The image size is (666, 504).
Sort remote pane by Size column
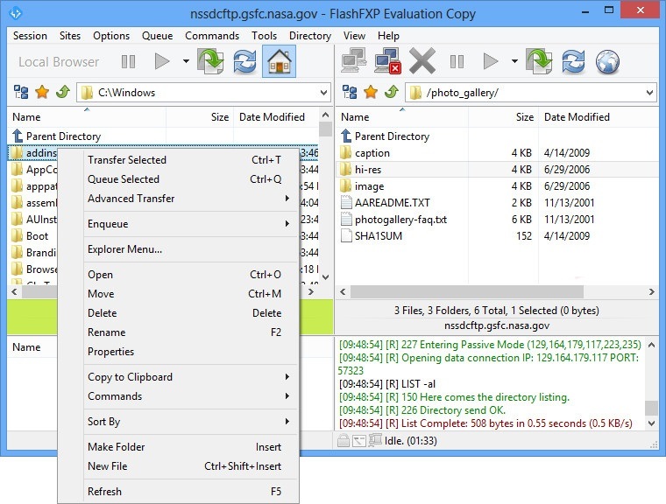(504, 117)
